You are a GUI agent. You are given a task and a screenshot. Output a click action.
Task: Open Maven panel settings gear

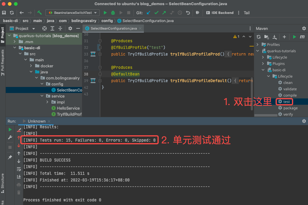click(x=304, y=29)
